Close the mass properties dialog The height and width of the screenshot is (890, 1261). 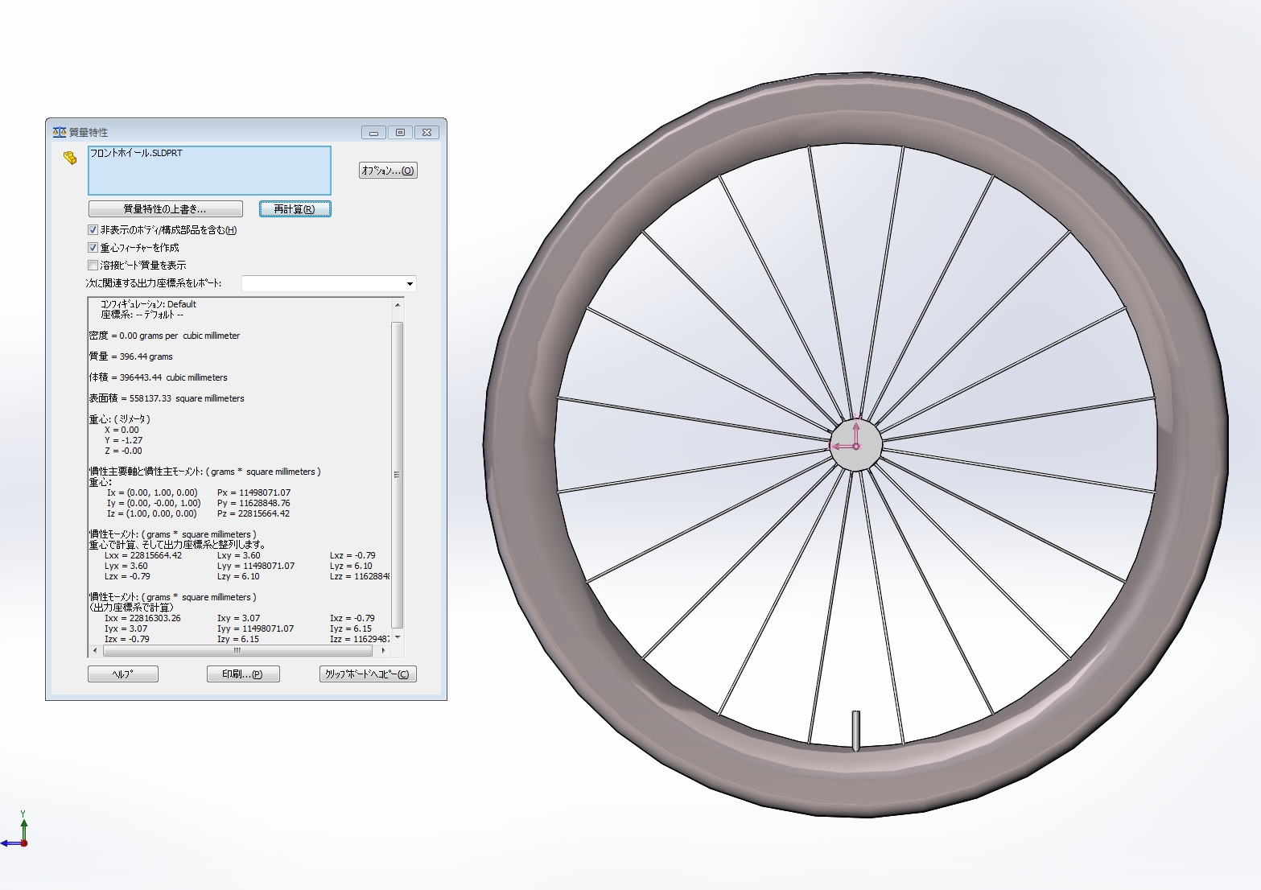click(427, 133)
